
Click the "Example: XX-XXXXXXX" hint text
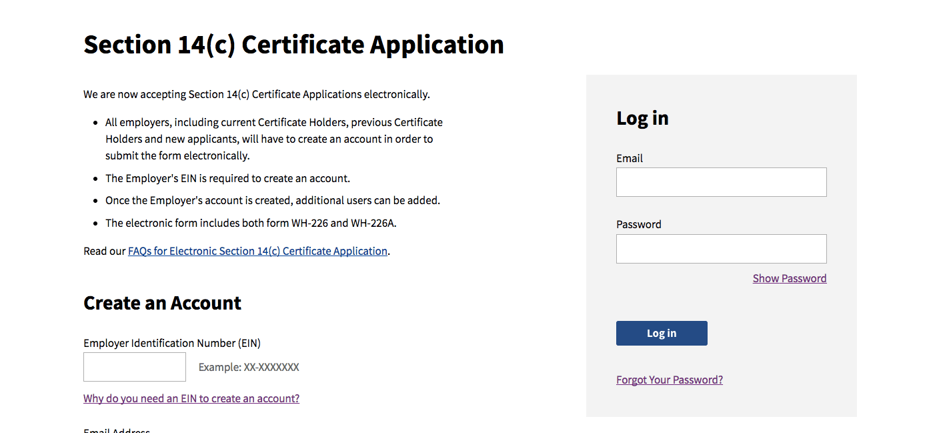click(249, 368)
